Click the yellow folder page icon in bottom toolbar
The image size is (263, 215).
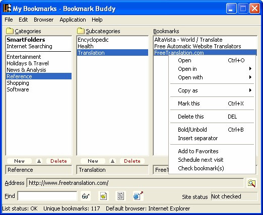point(103,196)
